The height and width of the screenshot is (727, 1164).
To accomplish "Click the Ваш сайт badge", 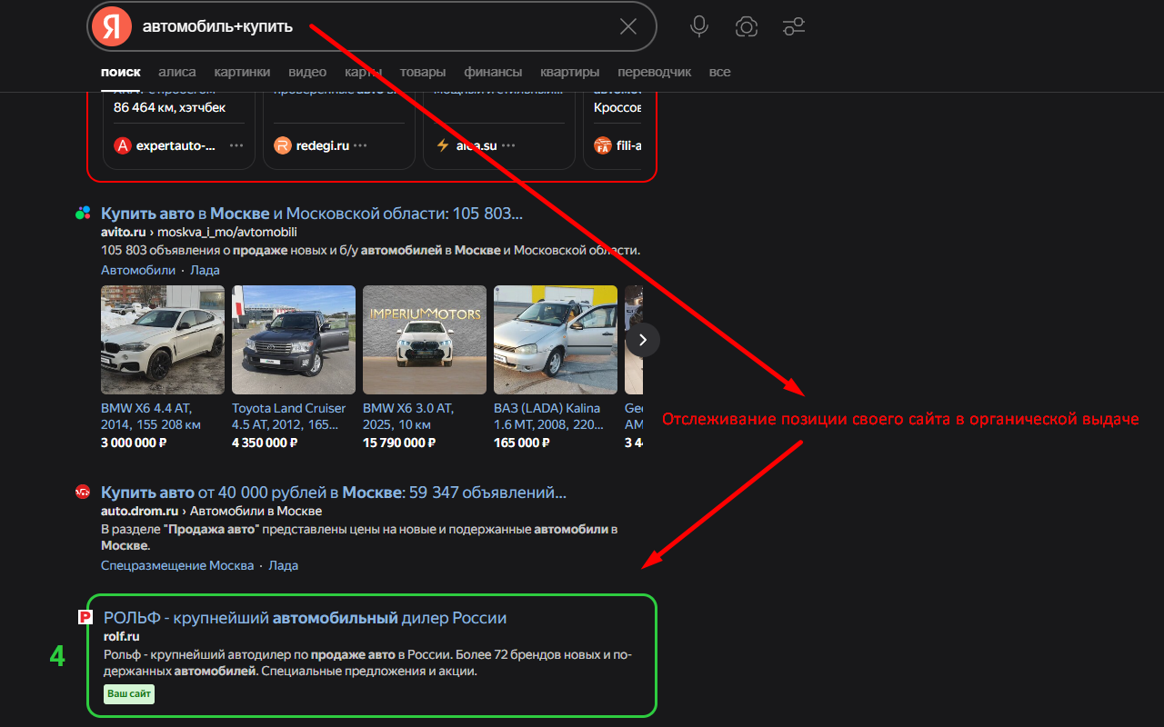I will [x=129, y=694].
